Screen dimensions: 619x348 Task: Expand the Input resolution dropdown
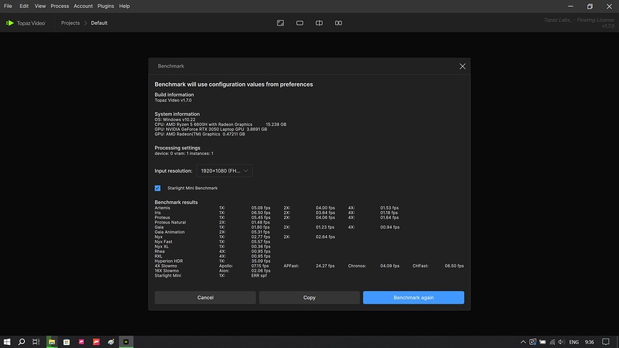224,171
